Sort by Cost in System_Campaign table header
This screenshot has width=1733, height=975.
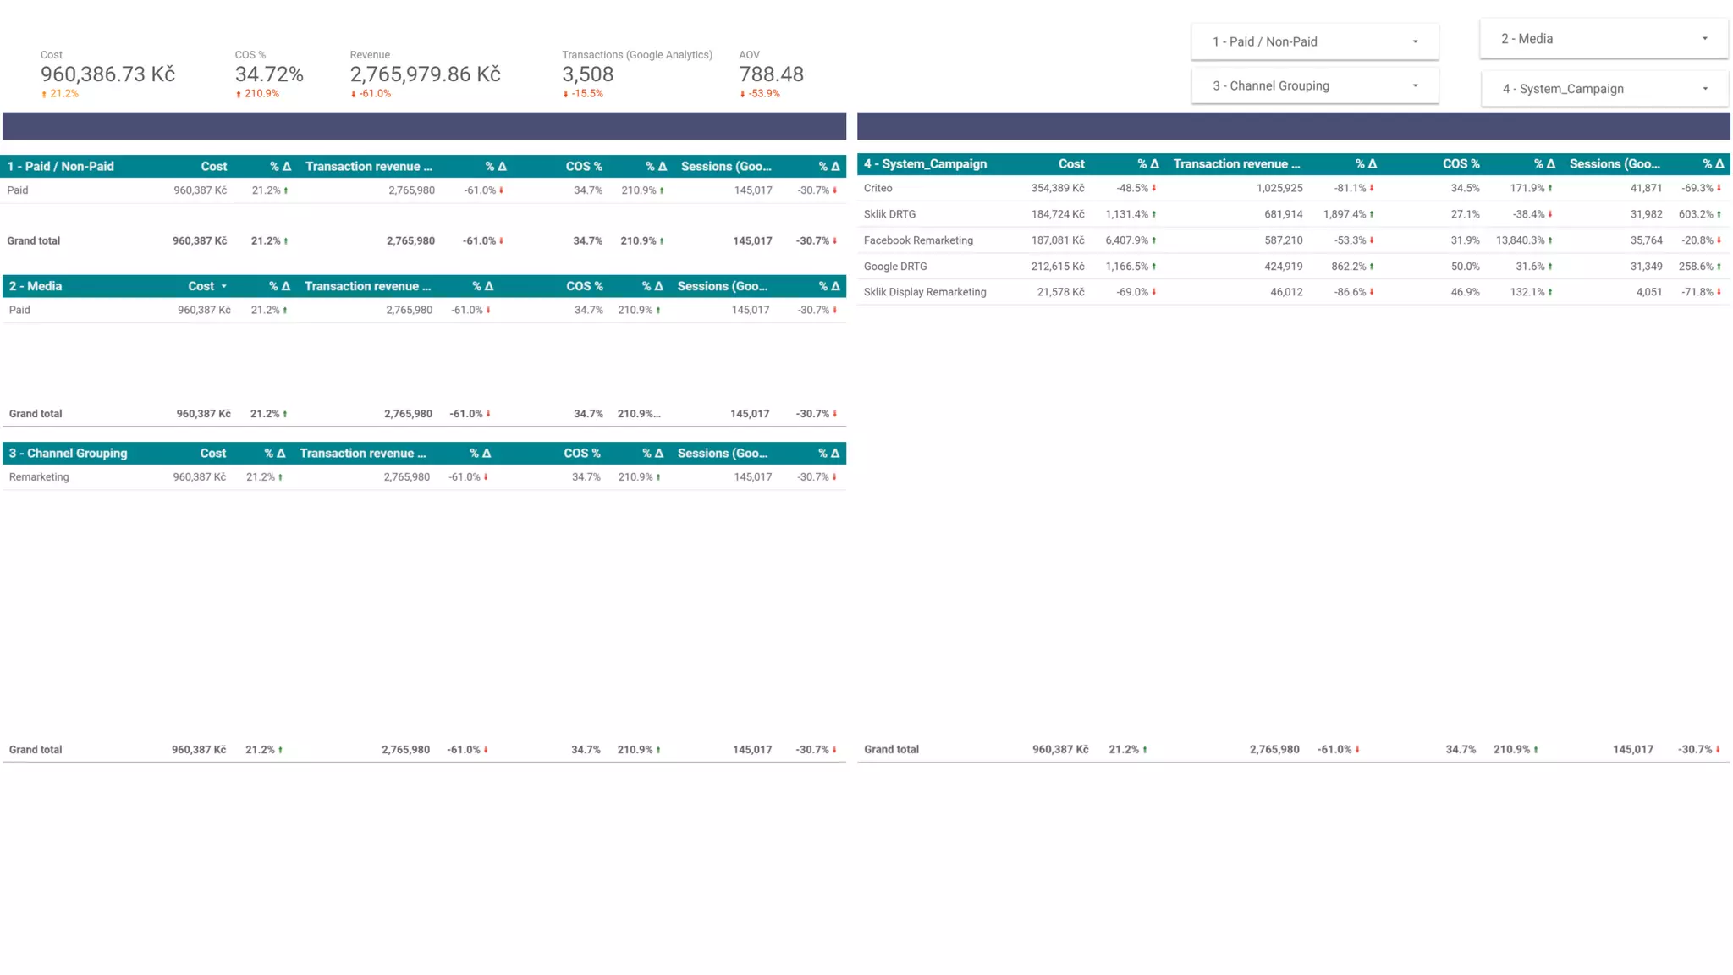tap(1070, 164)
